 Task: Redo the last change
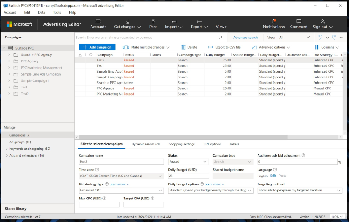334,38
